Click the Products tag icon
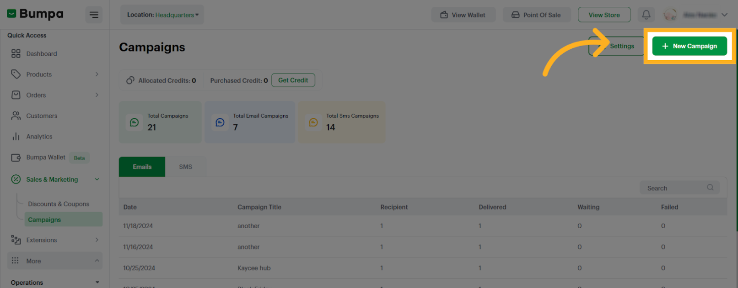Image resolution: width=738 pixels, height=288 pixels. click(16, 74)
